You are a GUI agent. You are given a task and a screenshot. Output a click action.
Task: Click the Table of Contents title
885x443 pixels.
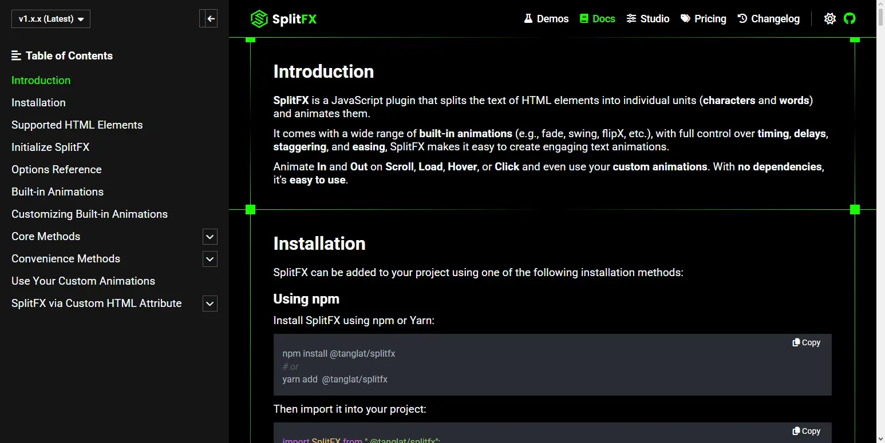point(69,55)
